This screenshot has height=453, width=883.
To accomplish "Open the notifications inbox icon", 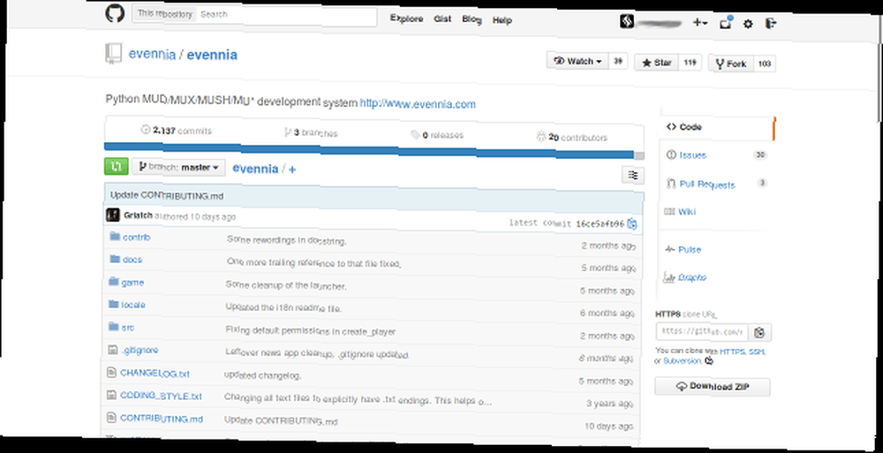I will 725,23.
